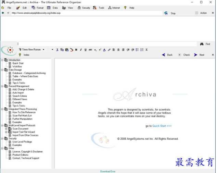
Task: Open the Data menu
Action: (x=55, y=8)
